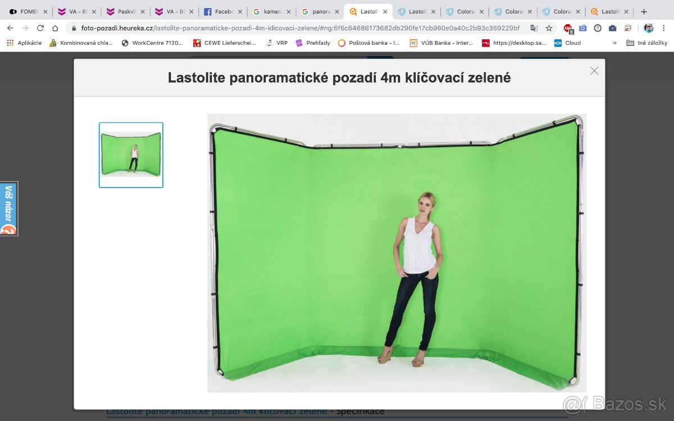The height and width of the screenshot is (421, 674).
Task: Open the Iné záložky bookmarks folder
Action: coord(647,43)
